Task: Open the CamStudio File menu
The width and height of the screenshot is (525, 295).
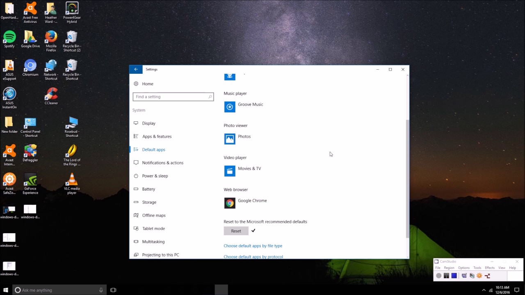Action: pyautogui.click(x=438, y=268)
